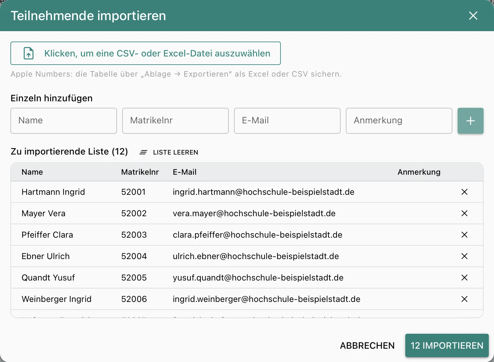Click the Liste leeren lines icon
The image size is (494, 362).
point(143,152)
